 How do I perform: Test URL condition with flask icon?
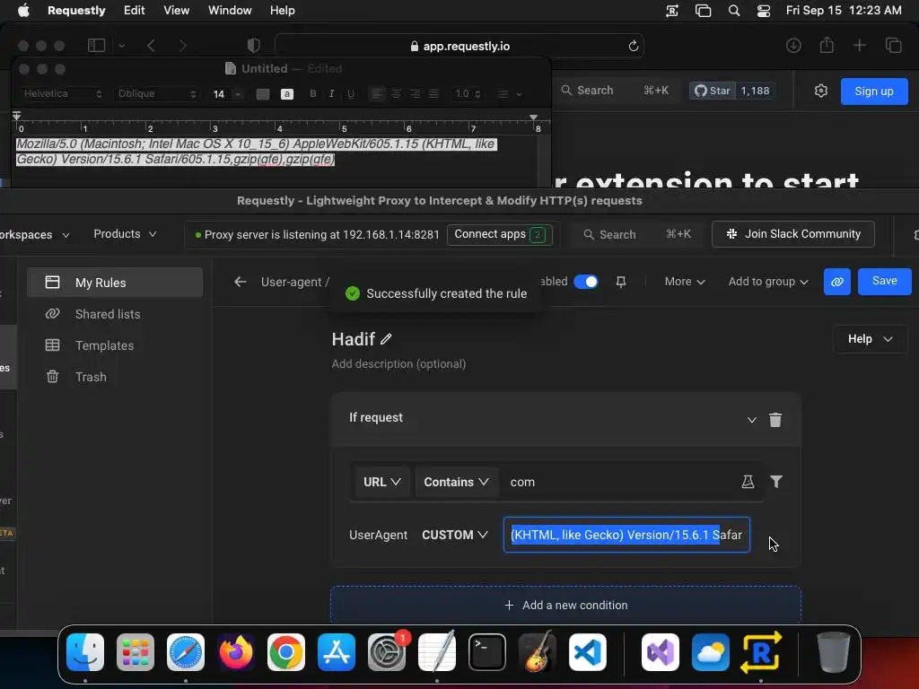tap(748, 482)
